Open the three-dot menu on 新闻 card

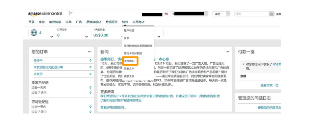tap(227, 52)
